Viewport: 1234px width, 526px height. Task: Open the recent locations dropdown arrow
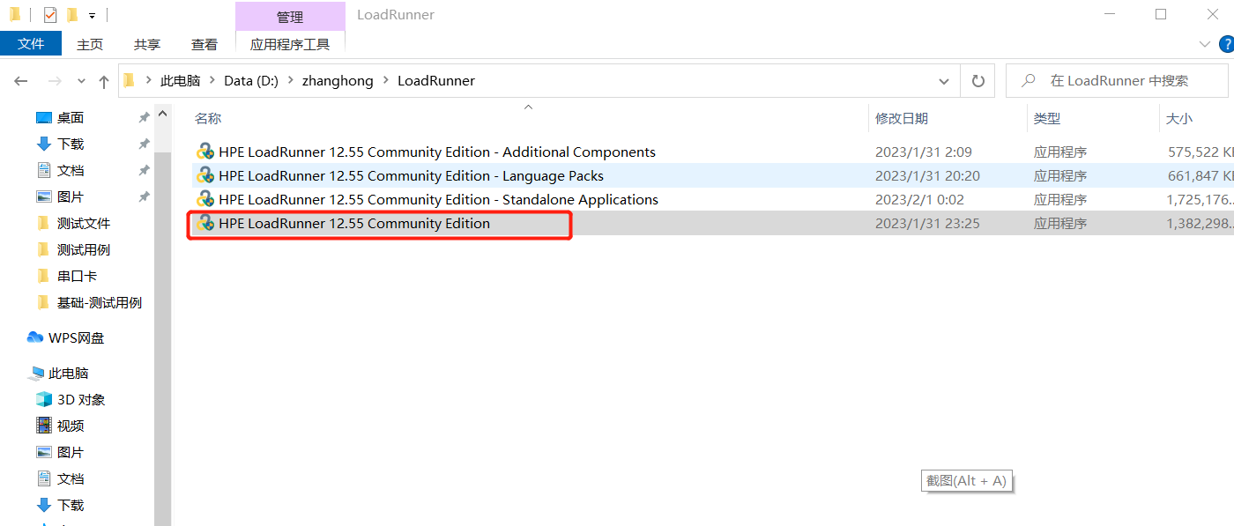pyautogui.click(x=81, y=81)
